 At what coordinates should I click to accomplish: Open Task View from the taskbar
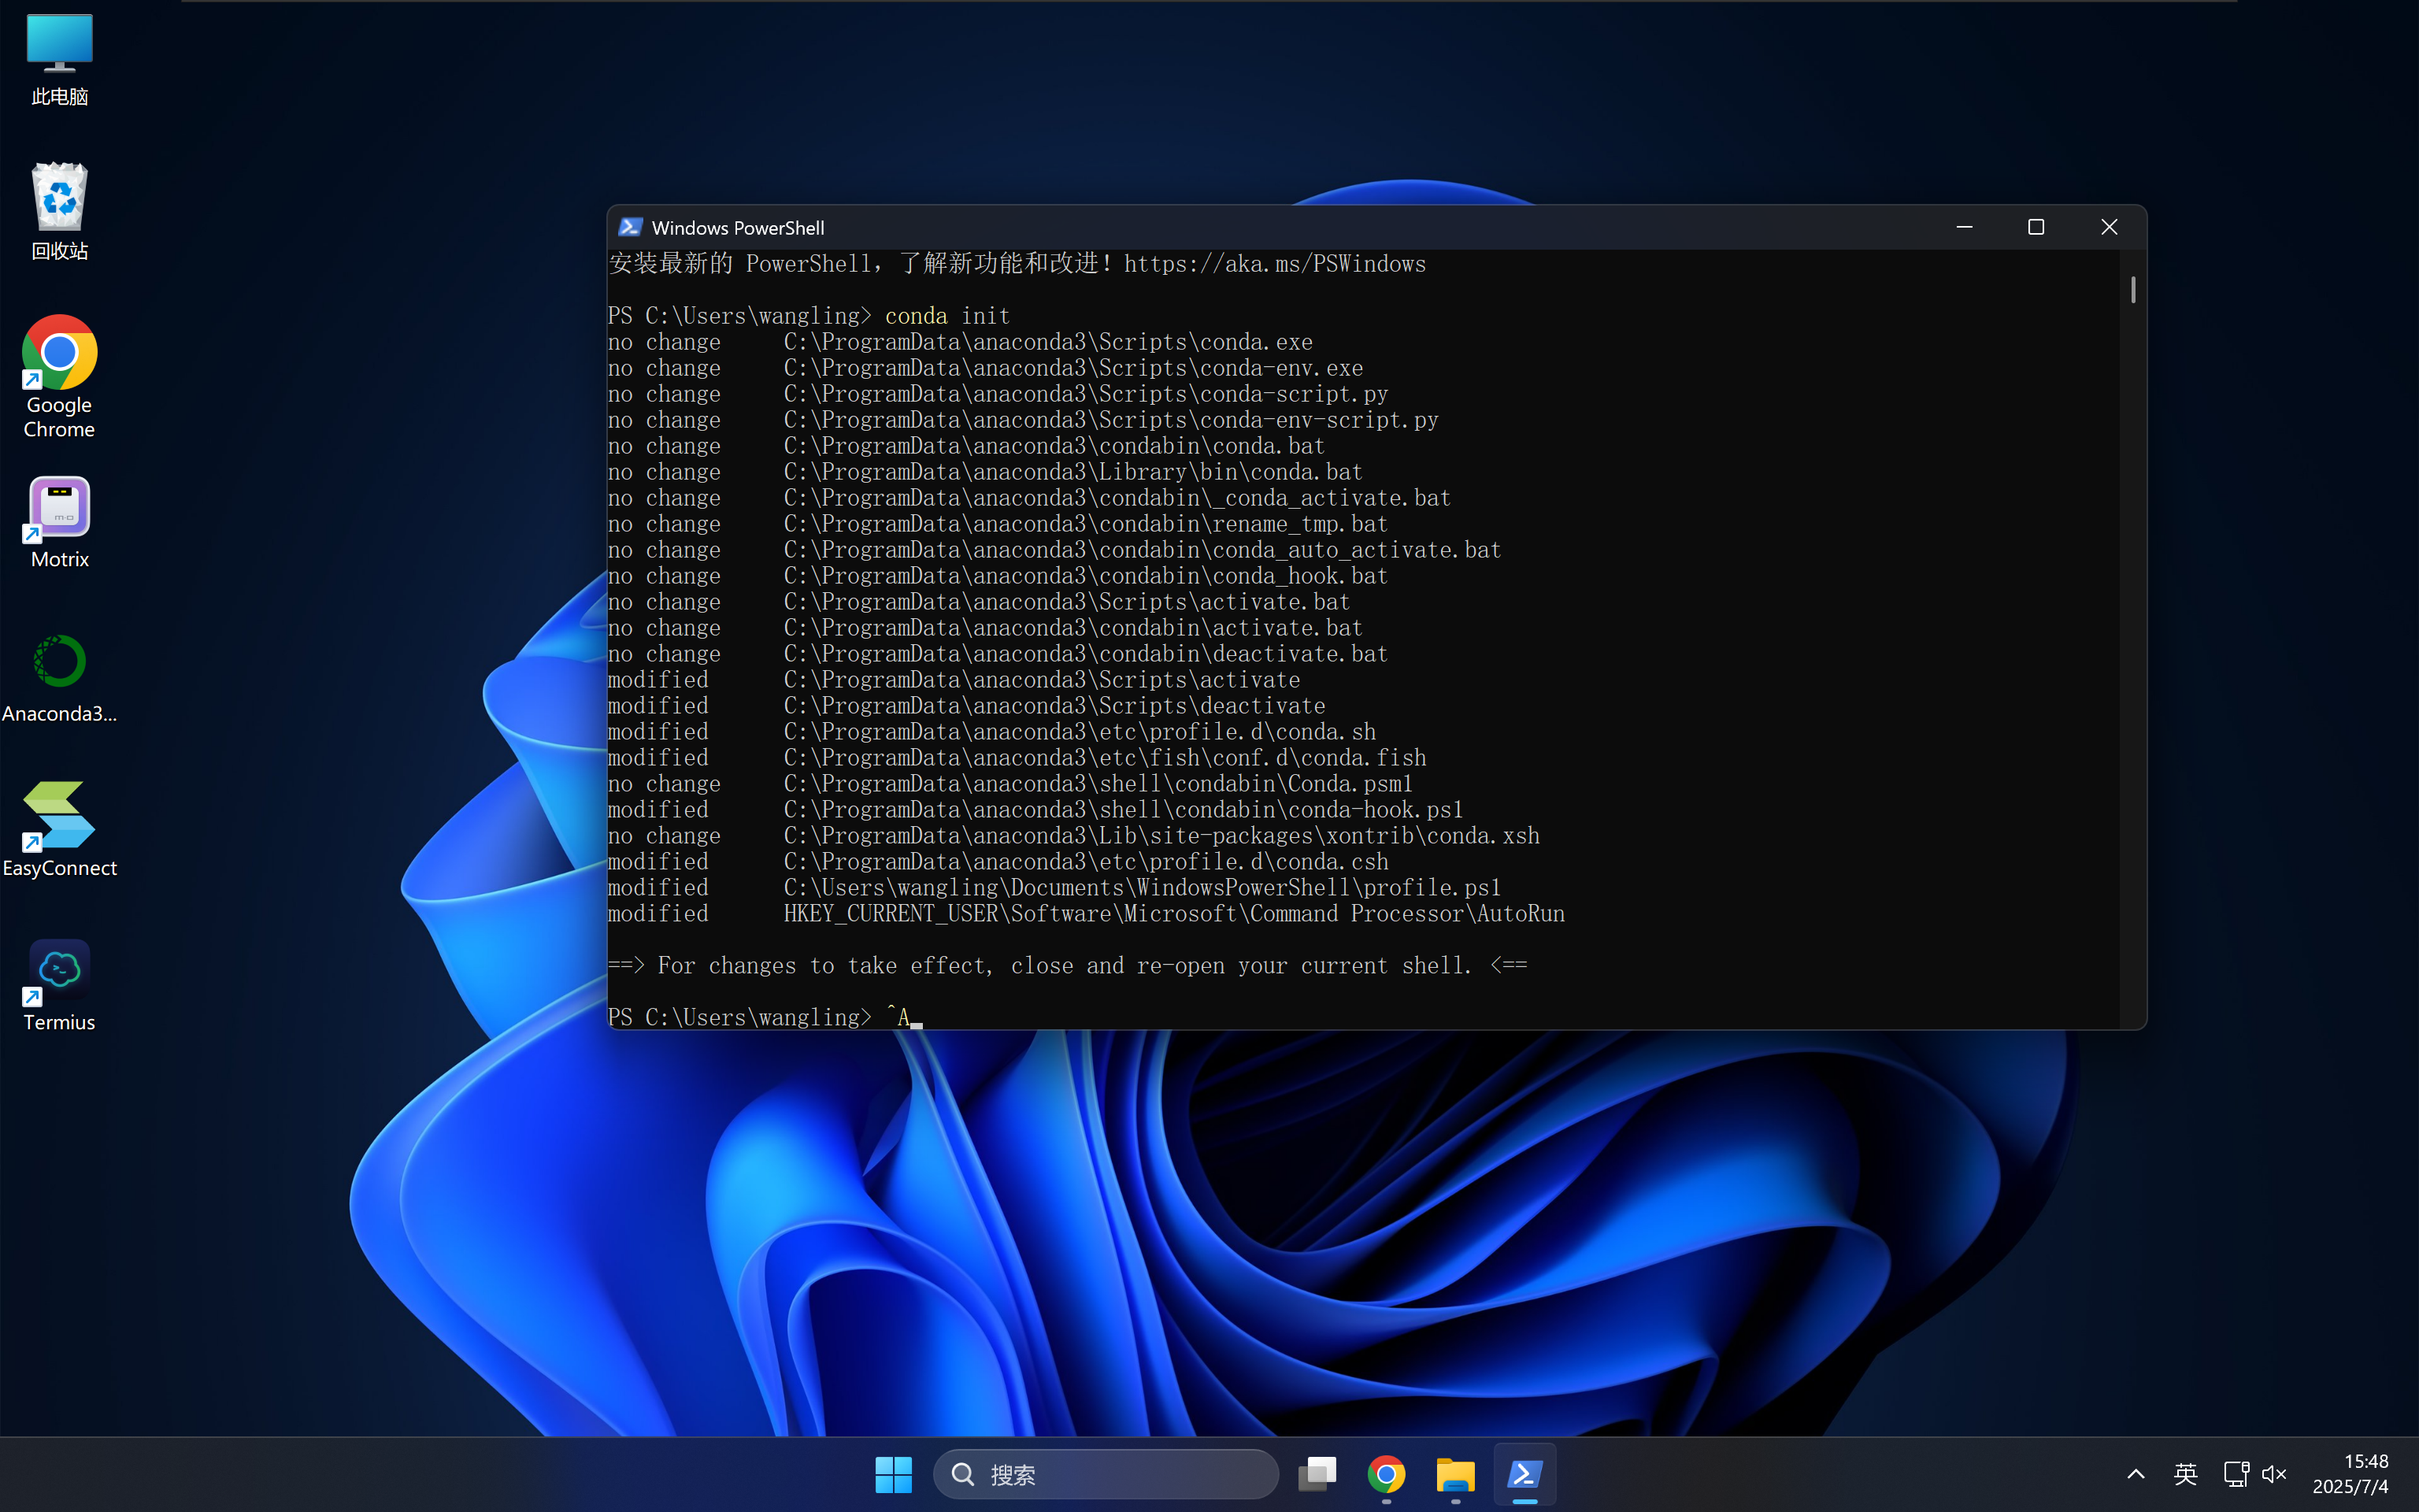[1317, 1474]
